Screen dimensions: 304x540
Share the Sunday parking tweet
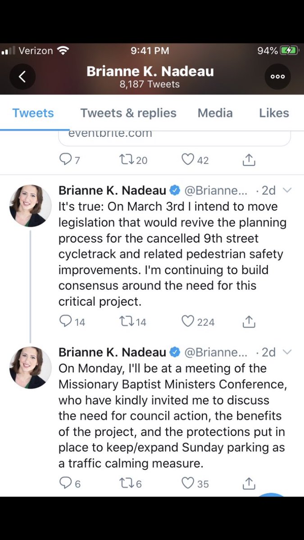pos(249,483)
